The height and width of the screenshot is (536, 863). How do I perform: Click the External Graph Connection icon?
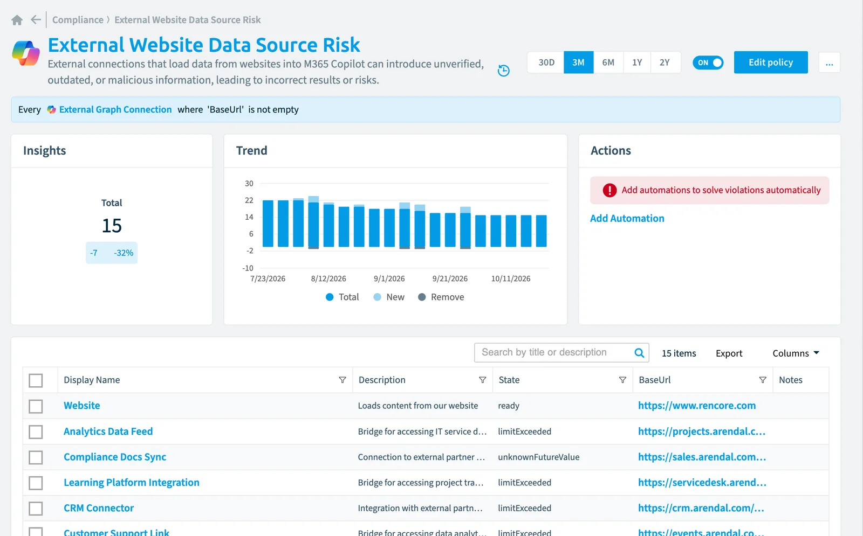coord(51,109)
